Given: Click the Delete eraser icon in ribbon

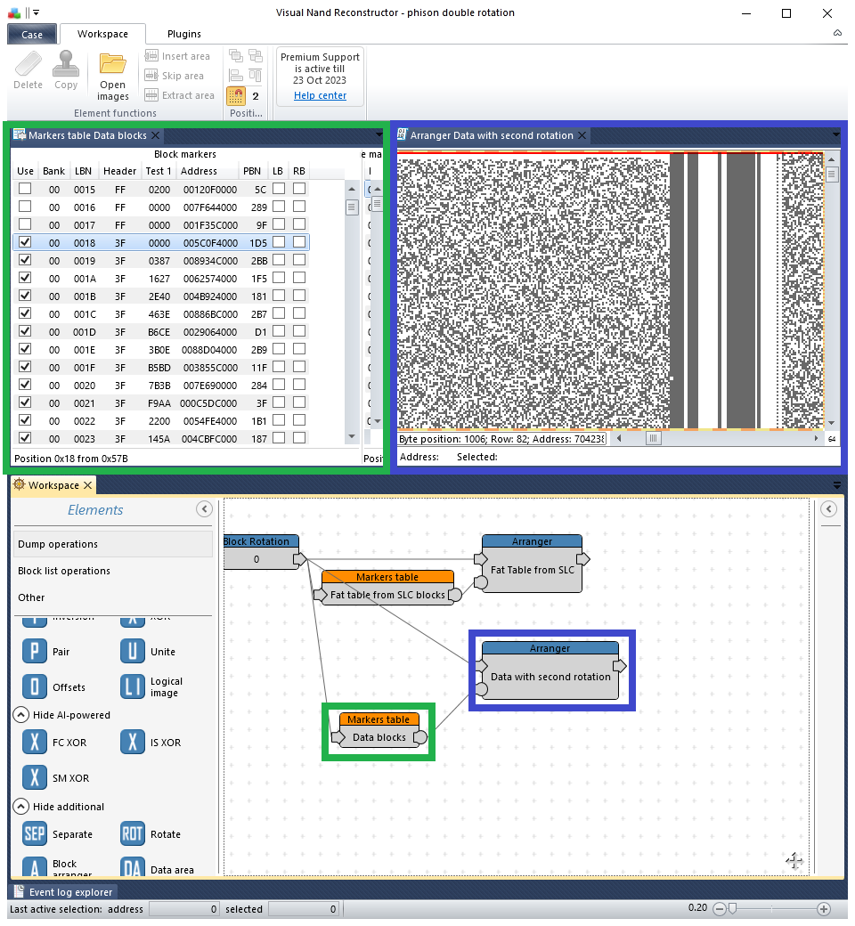Looking at the screenshot, I should pyautogui.click(x=28, y=64).
